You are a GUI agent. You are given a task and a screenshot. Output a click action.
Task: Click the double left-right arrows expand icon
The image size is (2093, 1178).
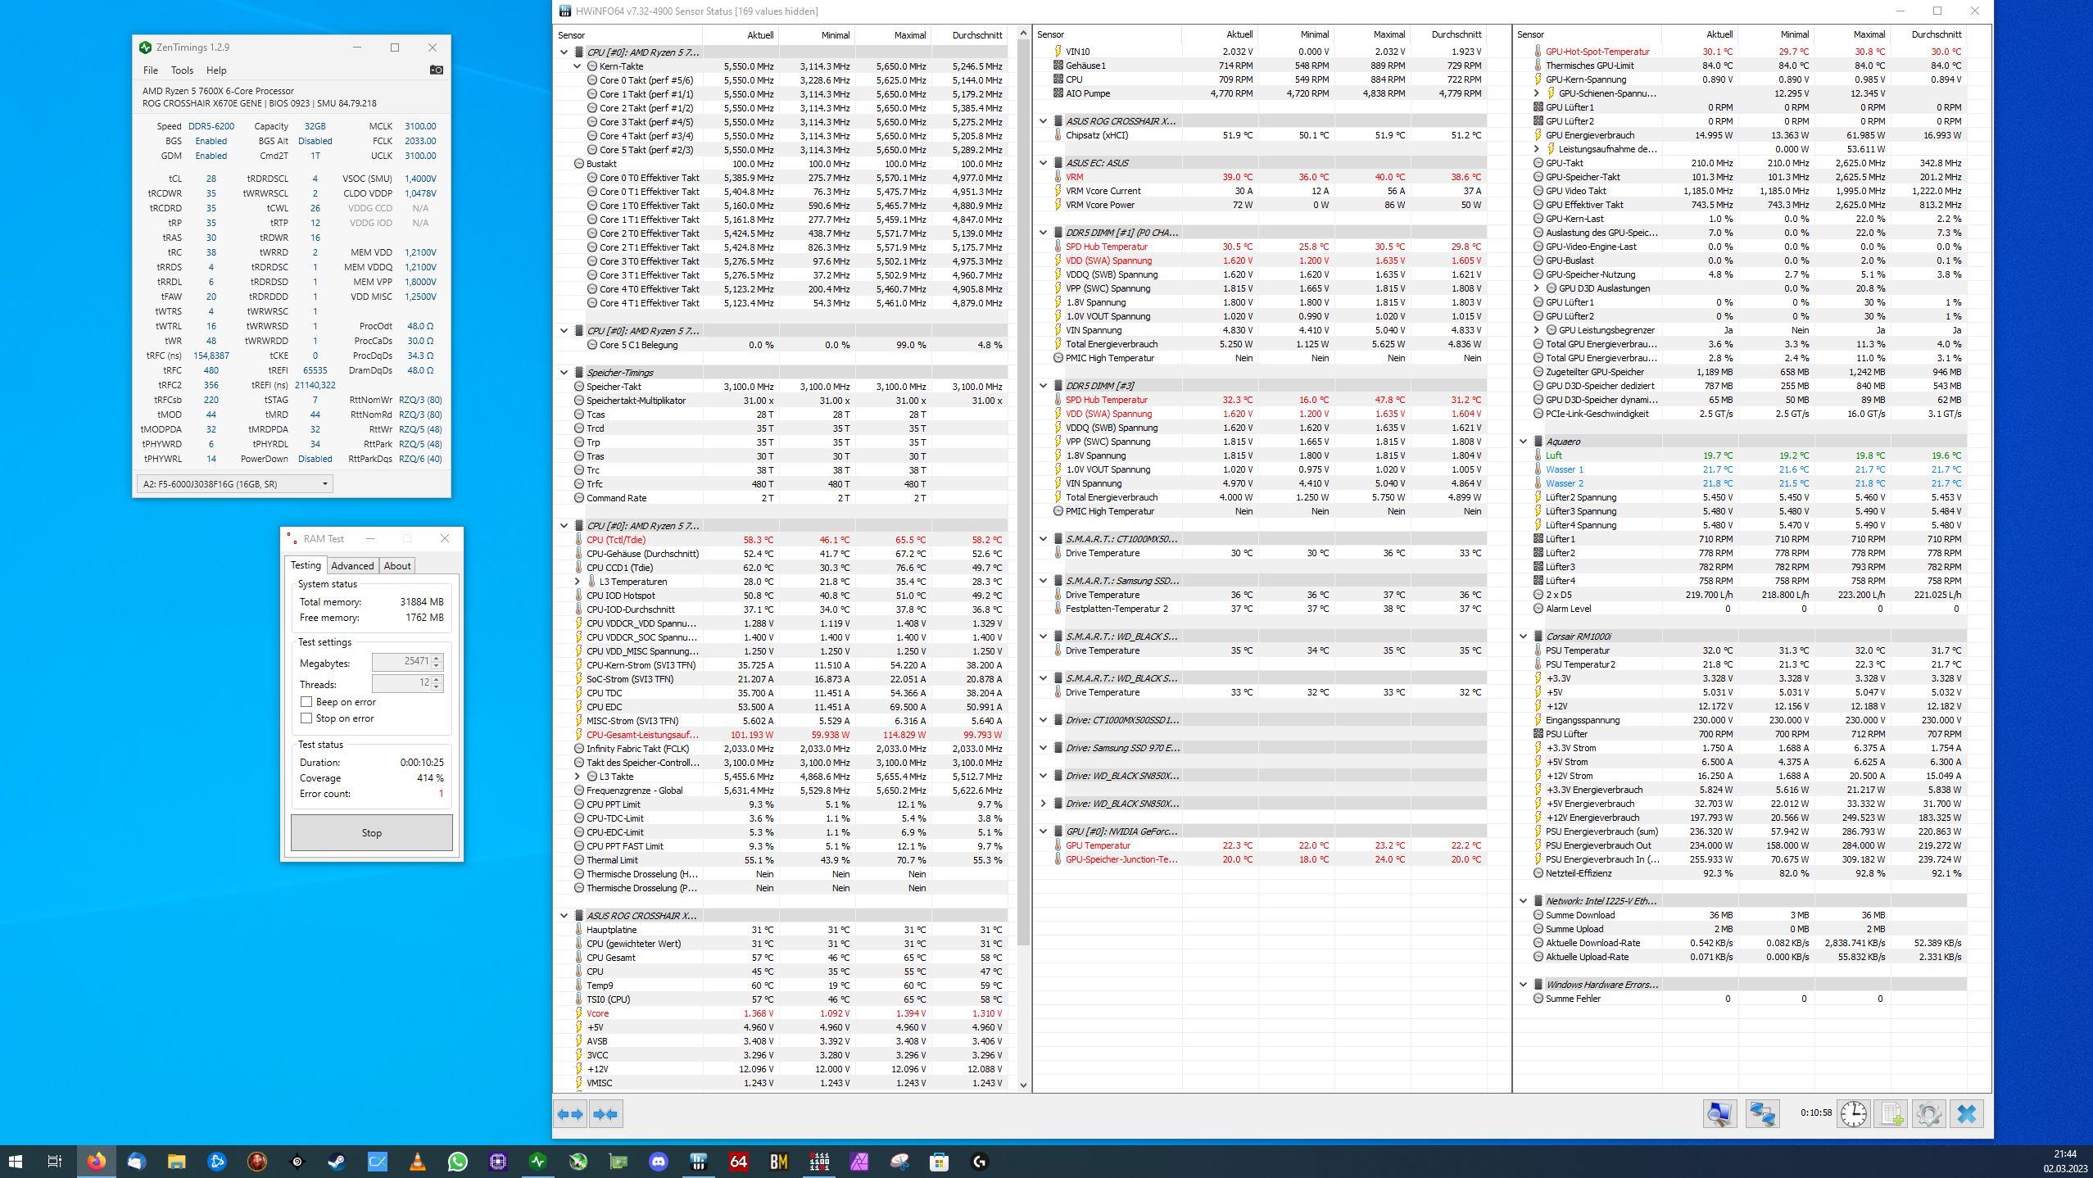pyautogui.click(x=570, y=1114)
